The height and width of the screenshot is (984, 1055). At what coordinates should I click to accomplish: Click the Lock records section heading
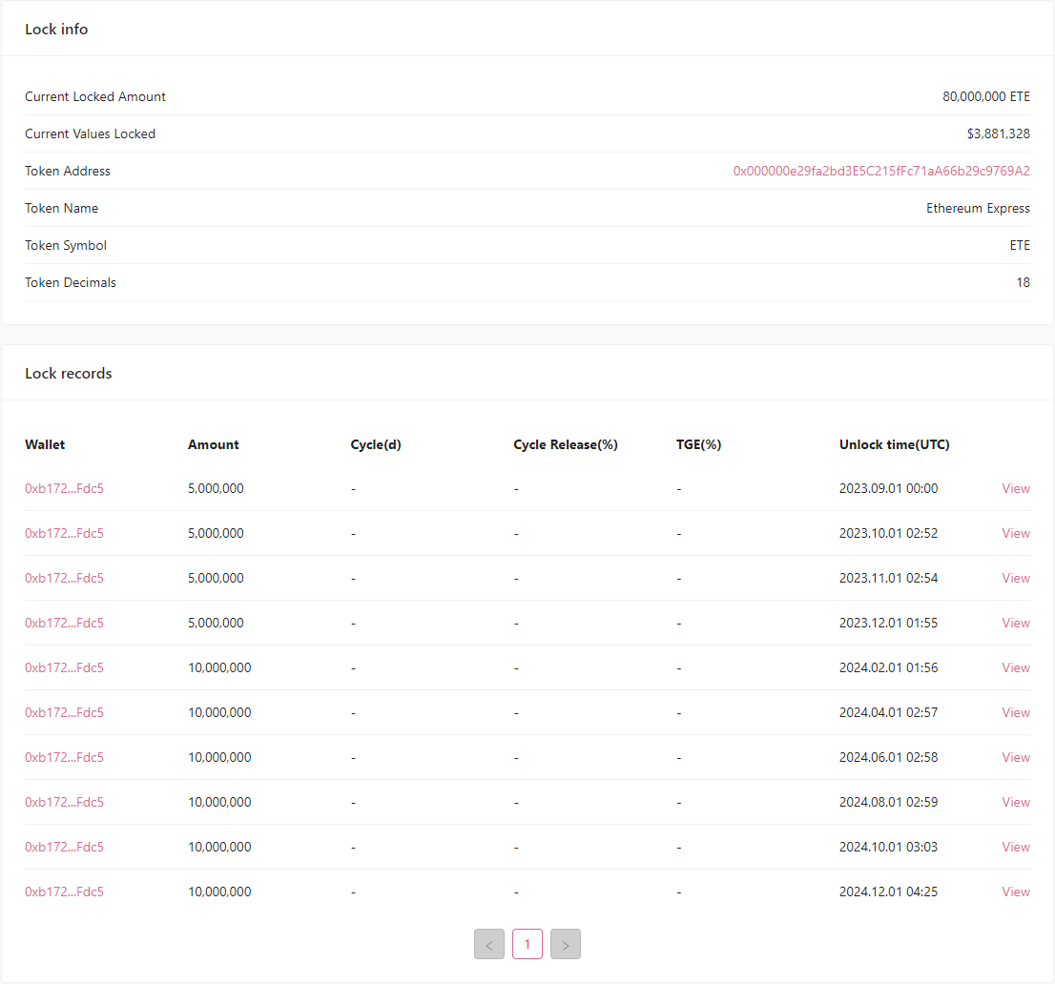pyautogui.click(x=69, y=373)
